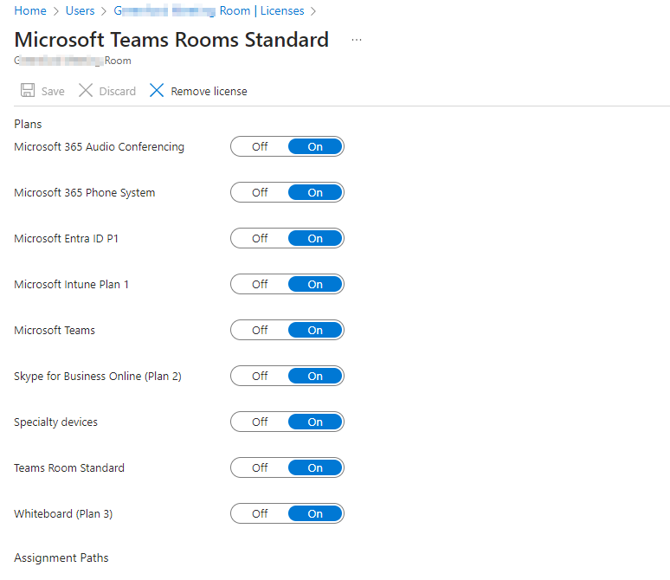Go to Home breadcrumb

pos(30,10)
